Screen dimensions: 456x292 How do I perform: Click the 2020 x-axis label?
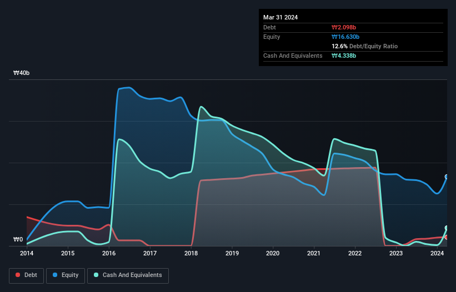(x=273, y=253)
